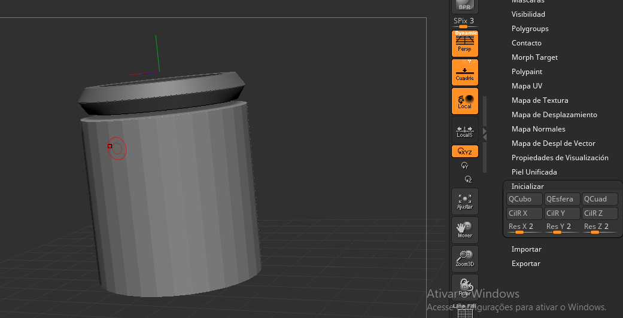Screen dimensions: 623x318
Task: Adjust the Res Z slider
Action: click(x=600, y=228)
